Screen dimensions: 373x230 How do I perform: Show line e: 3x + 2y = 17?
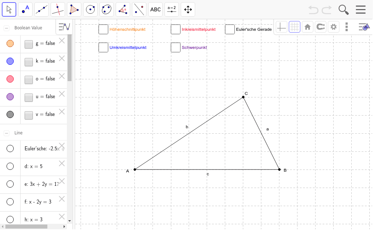(10, 184)
